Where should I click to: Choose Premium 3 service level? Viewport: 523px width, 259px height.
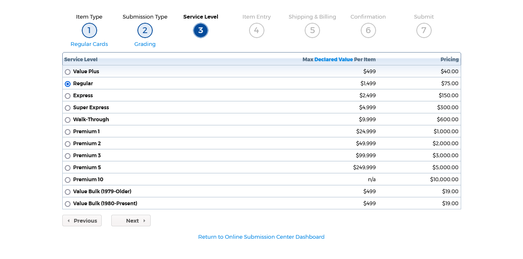point(68,156)
